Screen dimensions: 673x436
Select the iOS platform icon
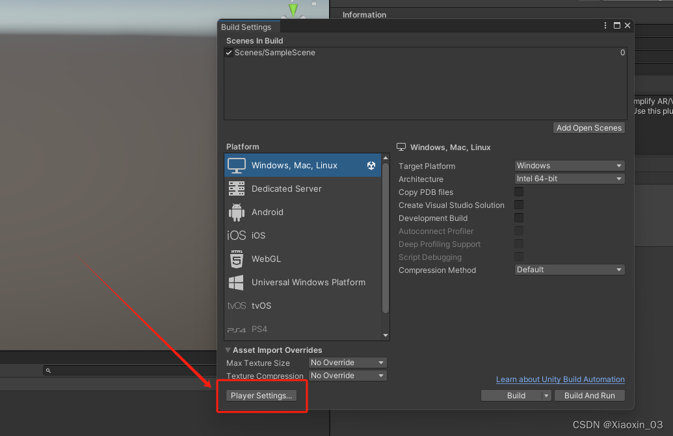pyautogui.click(x=236, y=235)
